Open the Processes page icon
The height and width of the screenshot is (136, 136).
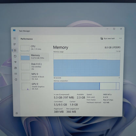(x=15, y=44)
